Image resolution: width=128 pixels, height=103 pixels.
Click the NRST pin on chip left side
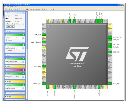44,57
